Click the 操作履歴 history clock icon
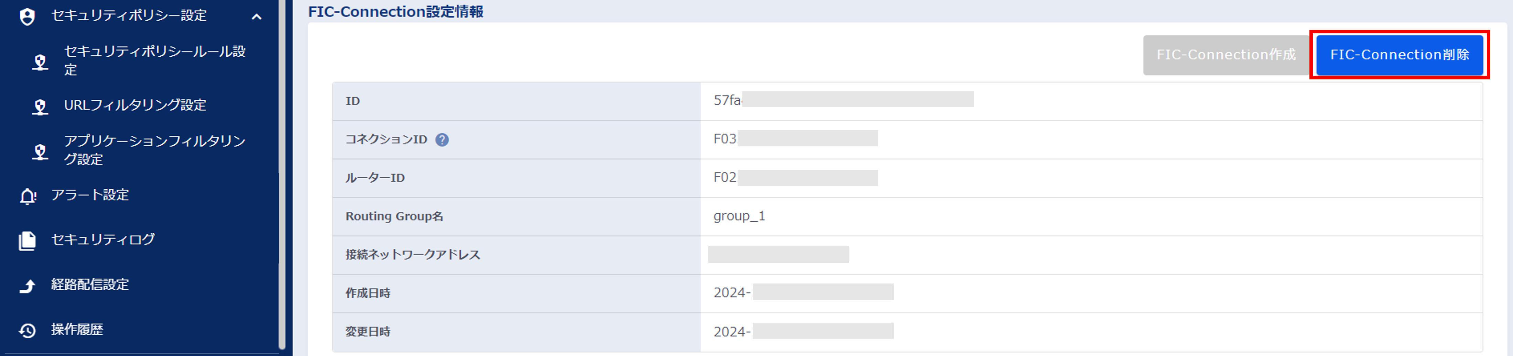This screenshot has height=356, width=1513. (x=27, y=330)
